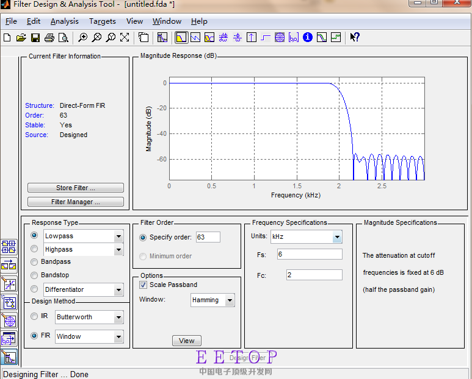Image resolution: width=472 pixels, height=379 pixels.
Task: Open the Pole/Zero Editor sidebar panel
Action: coord(9,320)
